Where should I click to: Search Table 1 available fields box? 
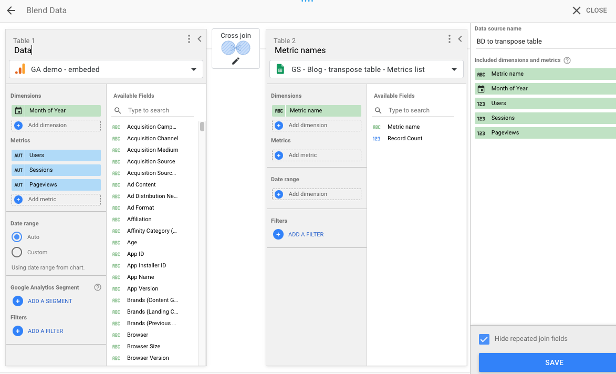pos(153,110)
